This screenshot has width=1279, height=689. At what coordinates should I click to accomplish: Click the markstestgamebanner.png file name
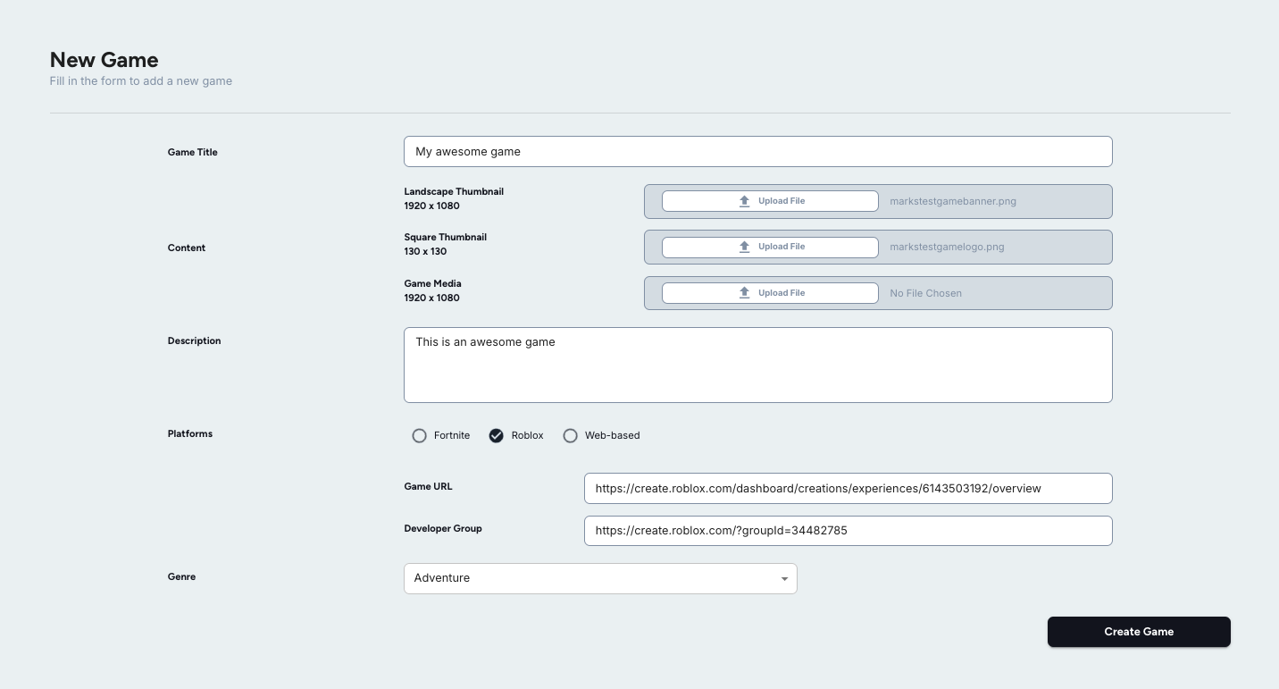pyautogui.click(x=953, y=201)
